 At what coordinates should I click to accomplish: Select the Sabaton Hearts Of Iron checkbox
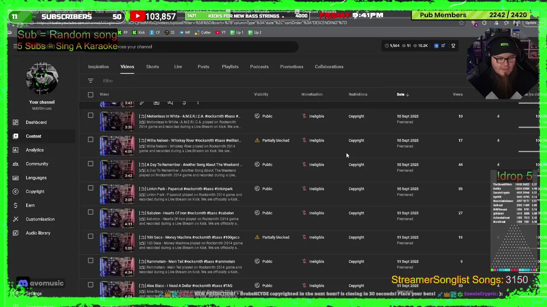point(91,212)
